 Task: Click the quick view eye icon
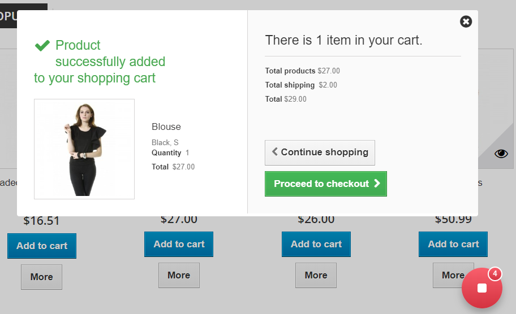pos(501,154)
